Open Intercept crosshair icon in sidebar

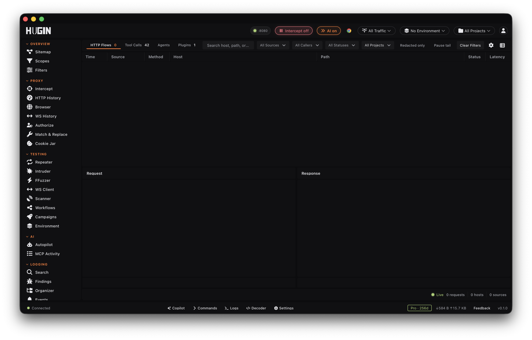click(x=30, y=89)
